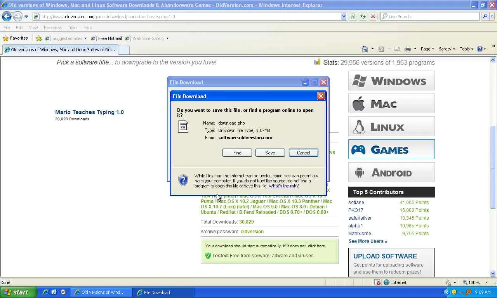Screen dimensions: 497x298
Task: Click the Home icon in command bar
Action: [365, 49]
